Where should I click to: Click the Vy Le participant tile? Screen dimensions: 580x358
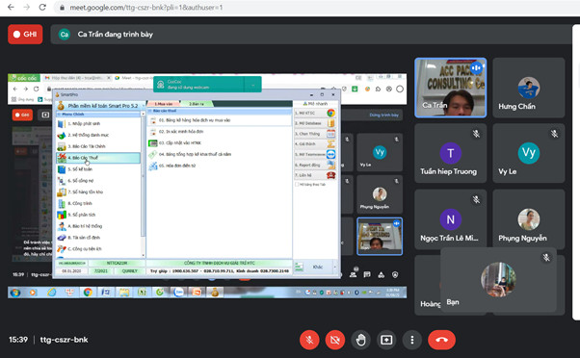[529, 153]
